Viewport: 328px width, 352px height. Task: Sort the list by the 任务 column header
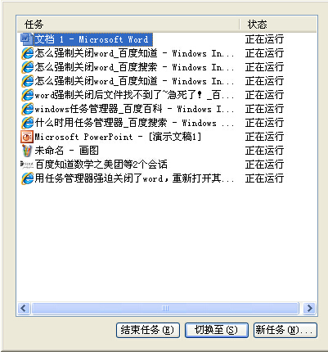(x=128, y=25)
